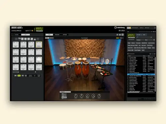The height and width of the screenshot is (124, 166).
Task: Select the second pad group grid icon
Action: pos(19,39)
